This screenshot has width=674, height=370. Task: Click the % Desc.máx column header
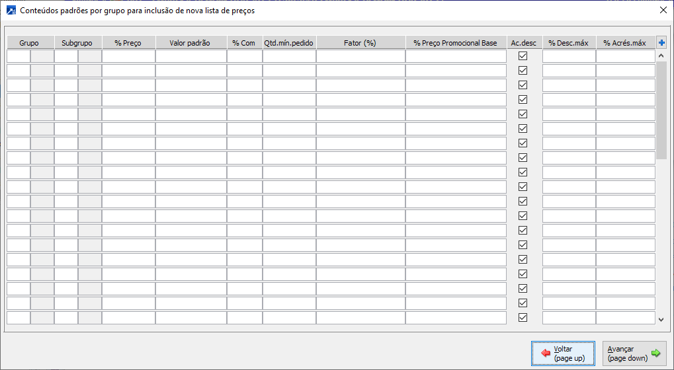[x=569, y=42]
